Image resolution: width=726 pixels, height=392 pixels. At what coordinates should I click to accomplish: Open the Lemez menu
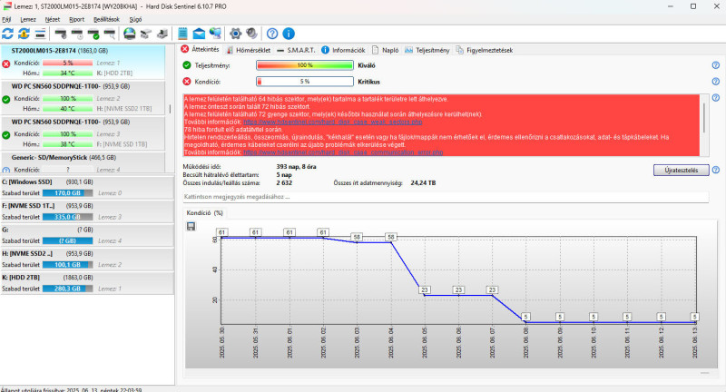pyautogui.click(x=28, y=19)
